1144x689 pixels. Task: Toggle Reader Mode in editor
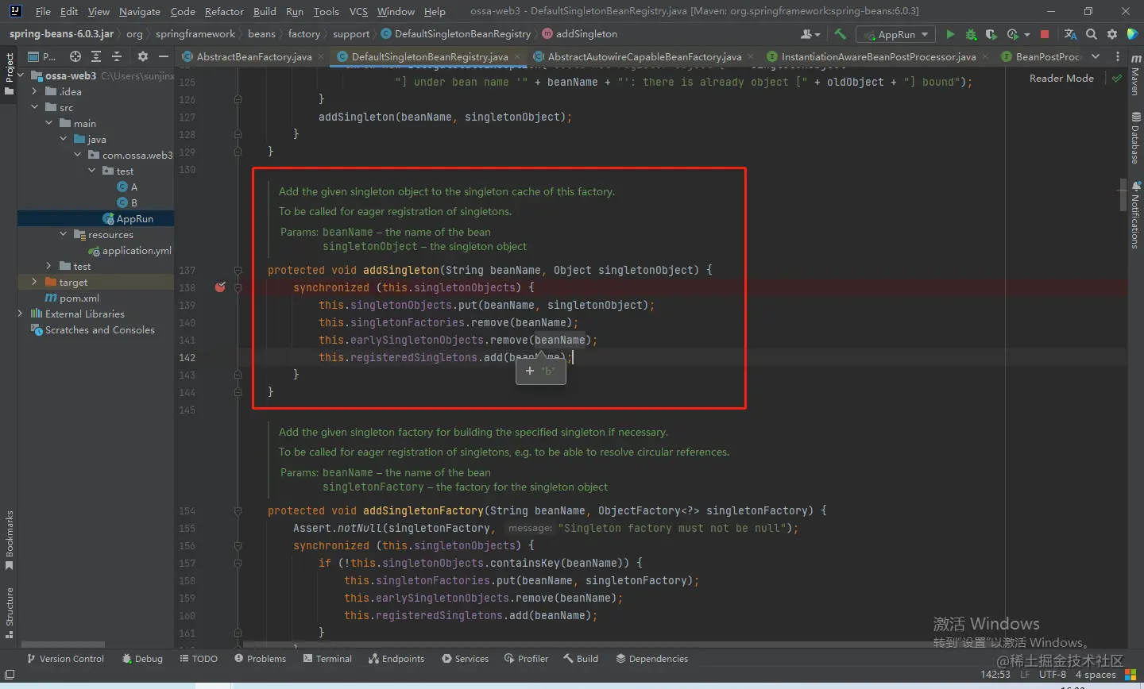[1061, 79]
